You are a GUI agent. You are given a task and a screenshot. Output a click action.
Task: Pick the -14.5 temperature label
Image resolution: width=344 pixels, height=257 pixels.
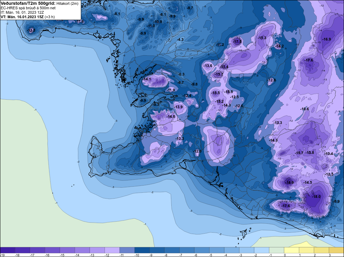pyautogui.click(x=308, y=182)
